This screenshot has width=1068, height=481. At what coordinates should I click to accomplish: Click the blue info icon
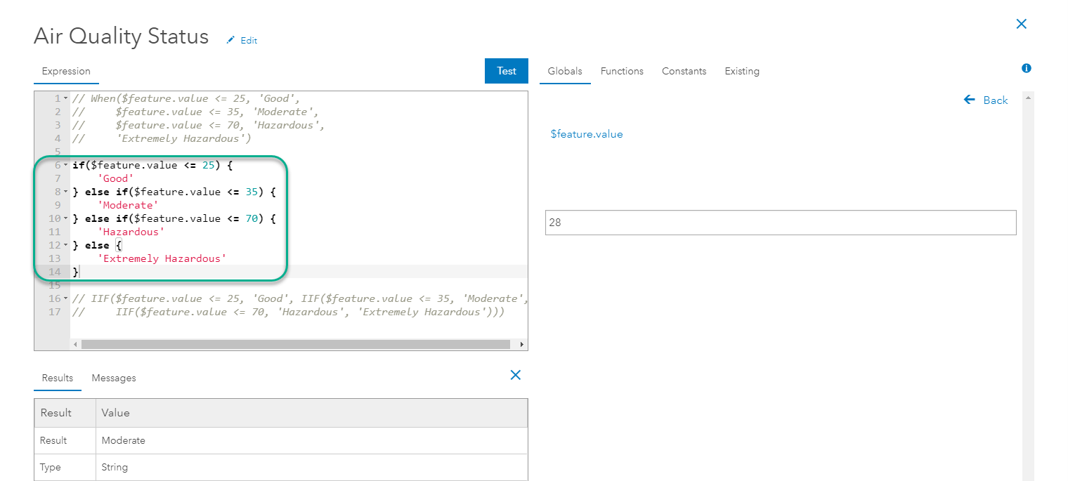(x=1027, y=68)
